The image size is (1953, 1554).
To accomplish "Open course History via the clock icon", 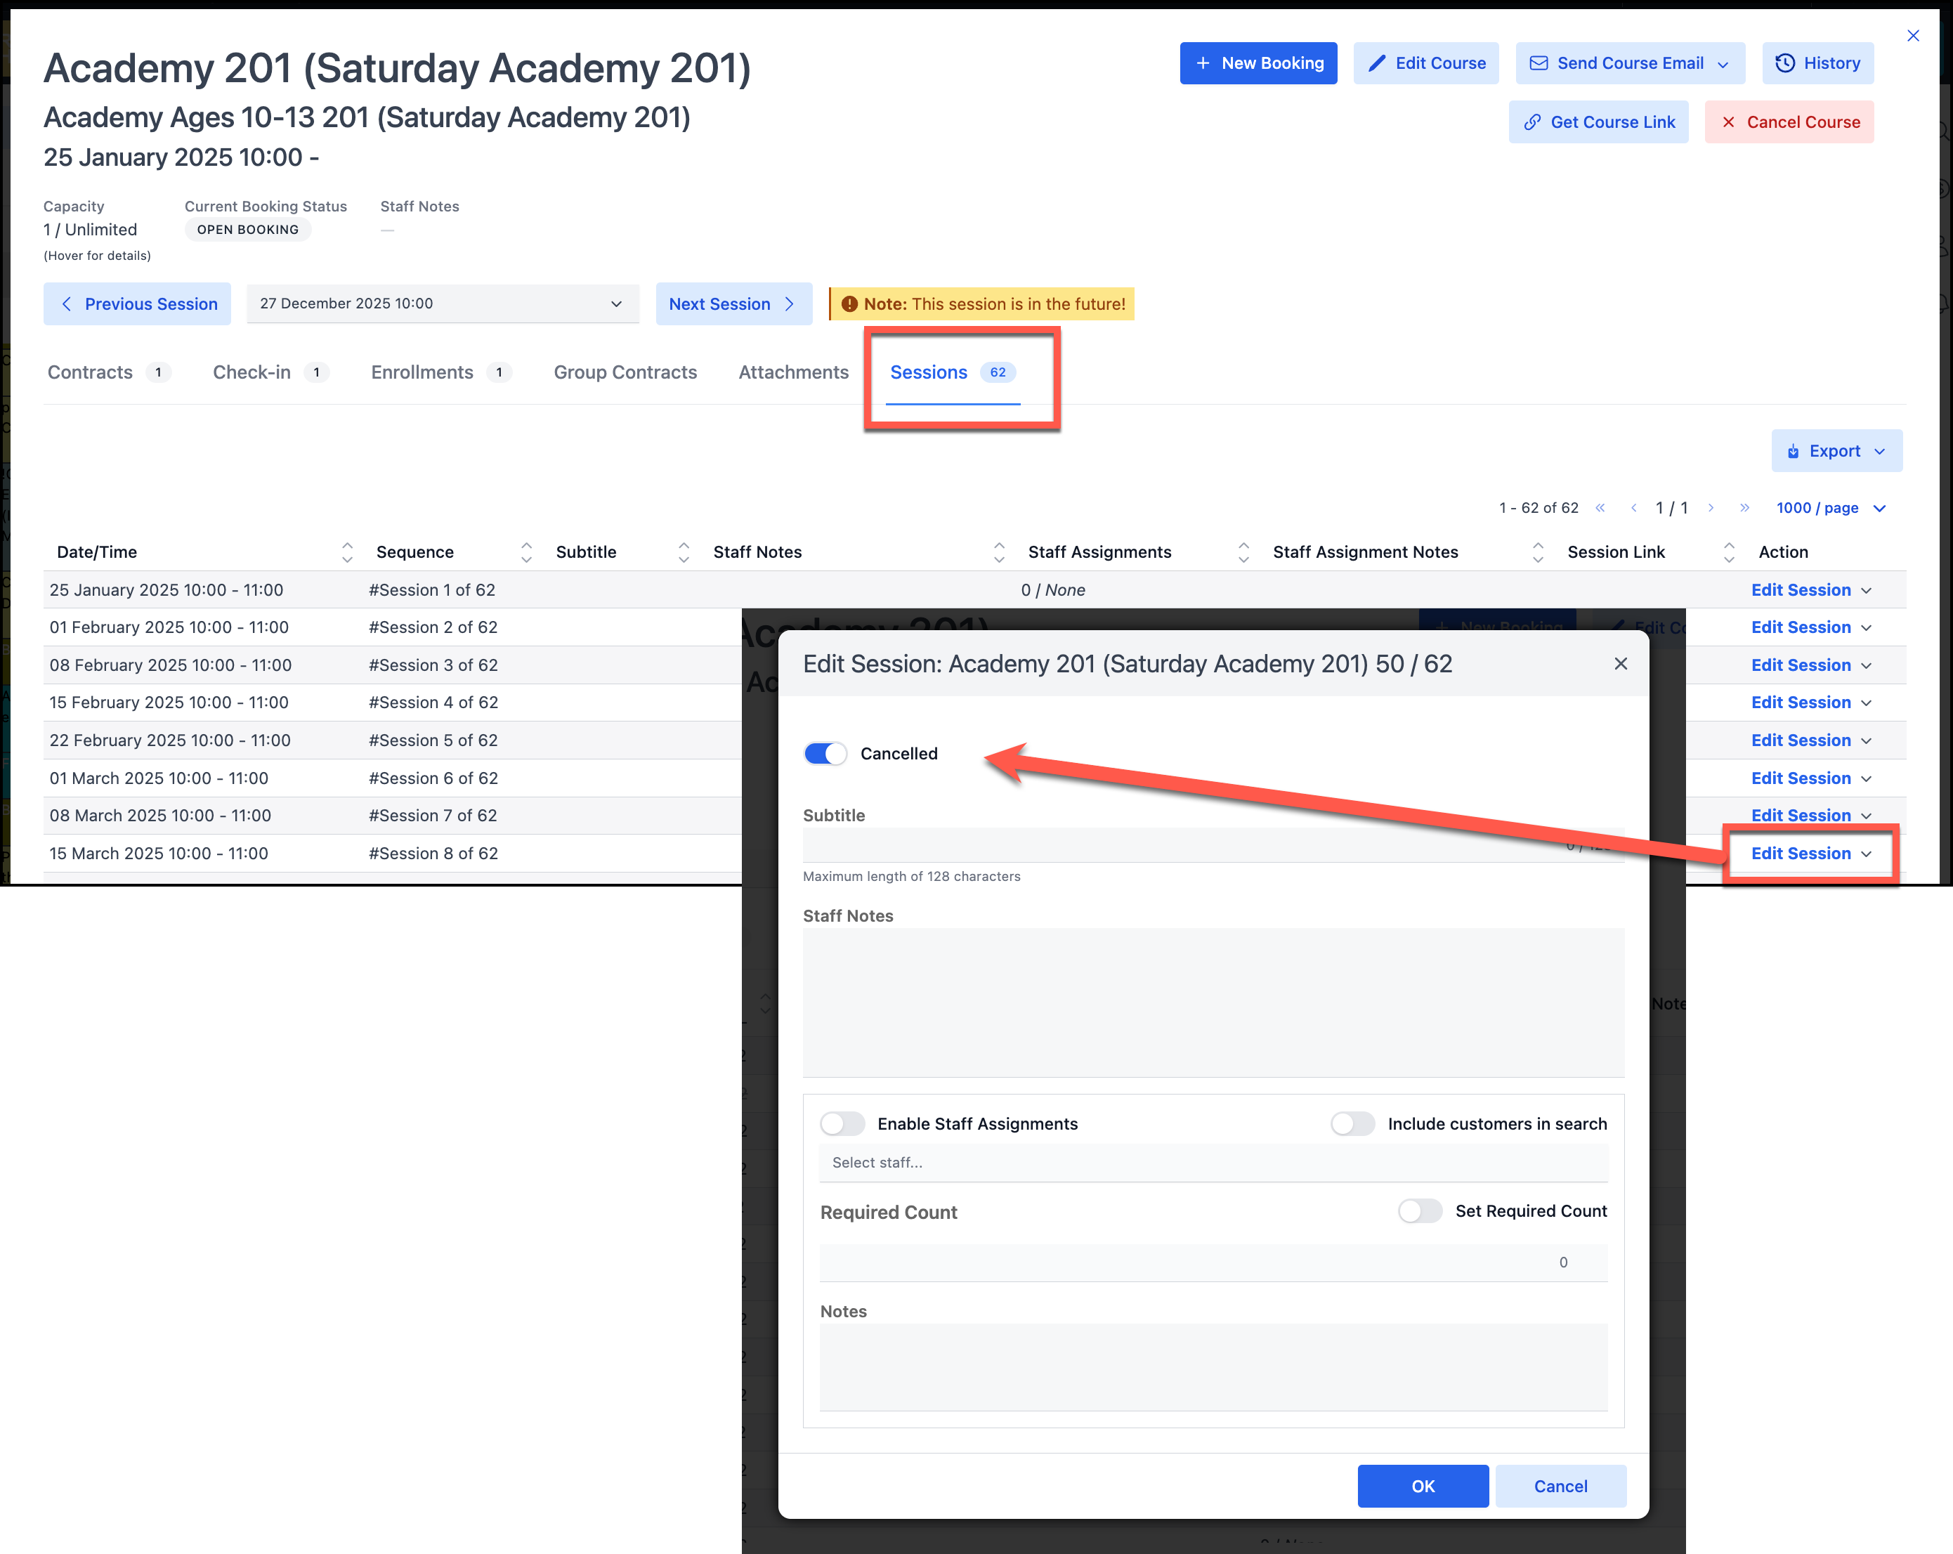I will point(1784,63).
